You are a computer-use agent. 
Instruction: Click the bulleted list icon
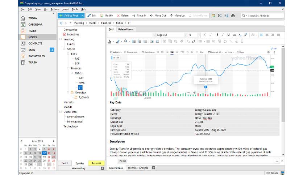pyautogui.click(x=134, y=42)
